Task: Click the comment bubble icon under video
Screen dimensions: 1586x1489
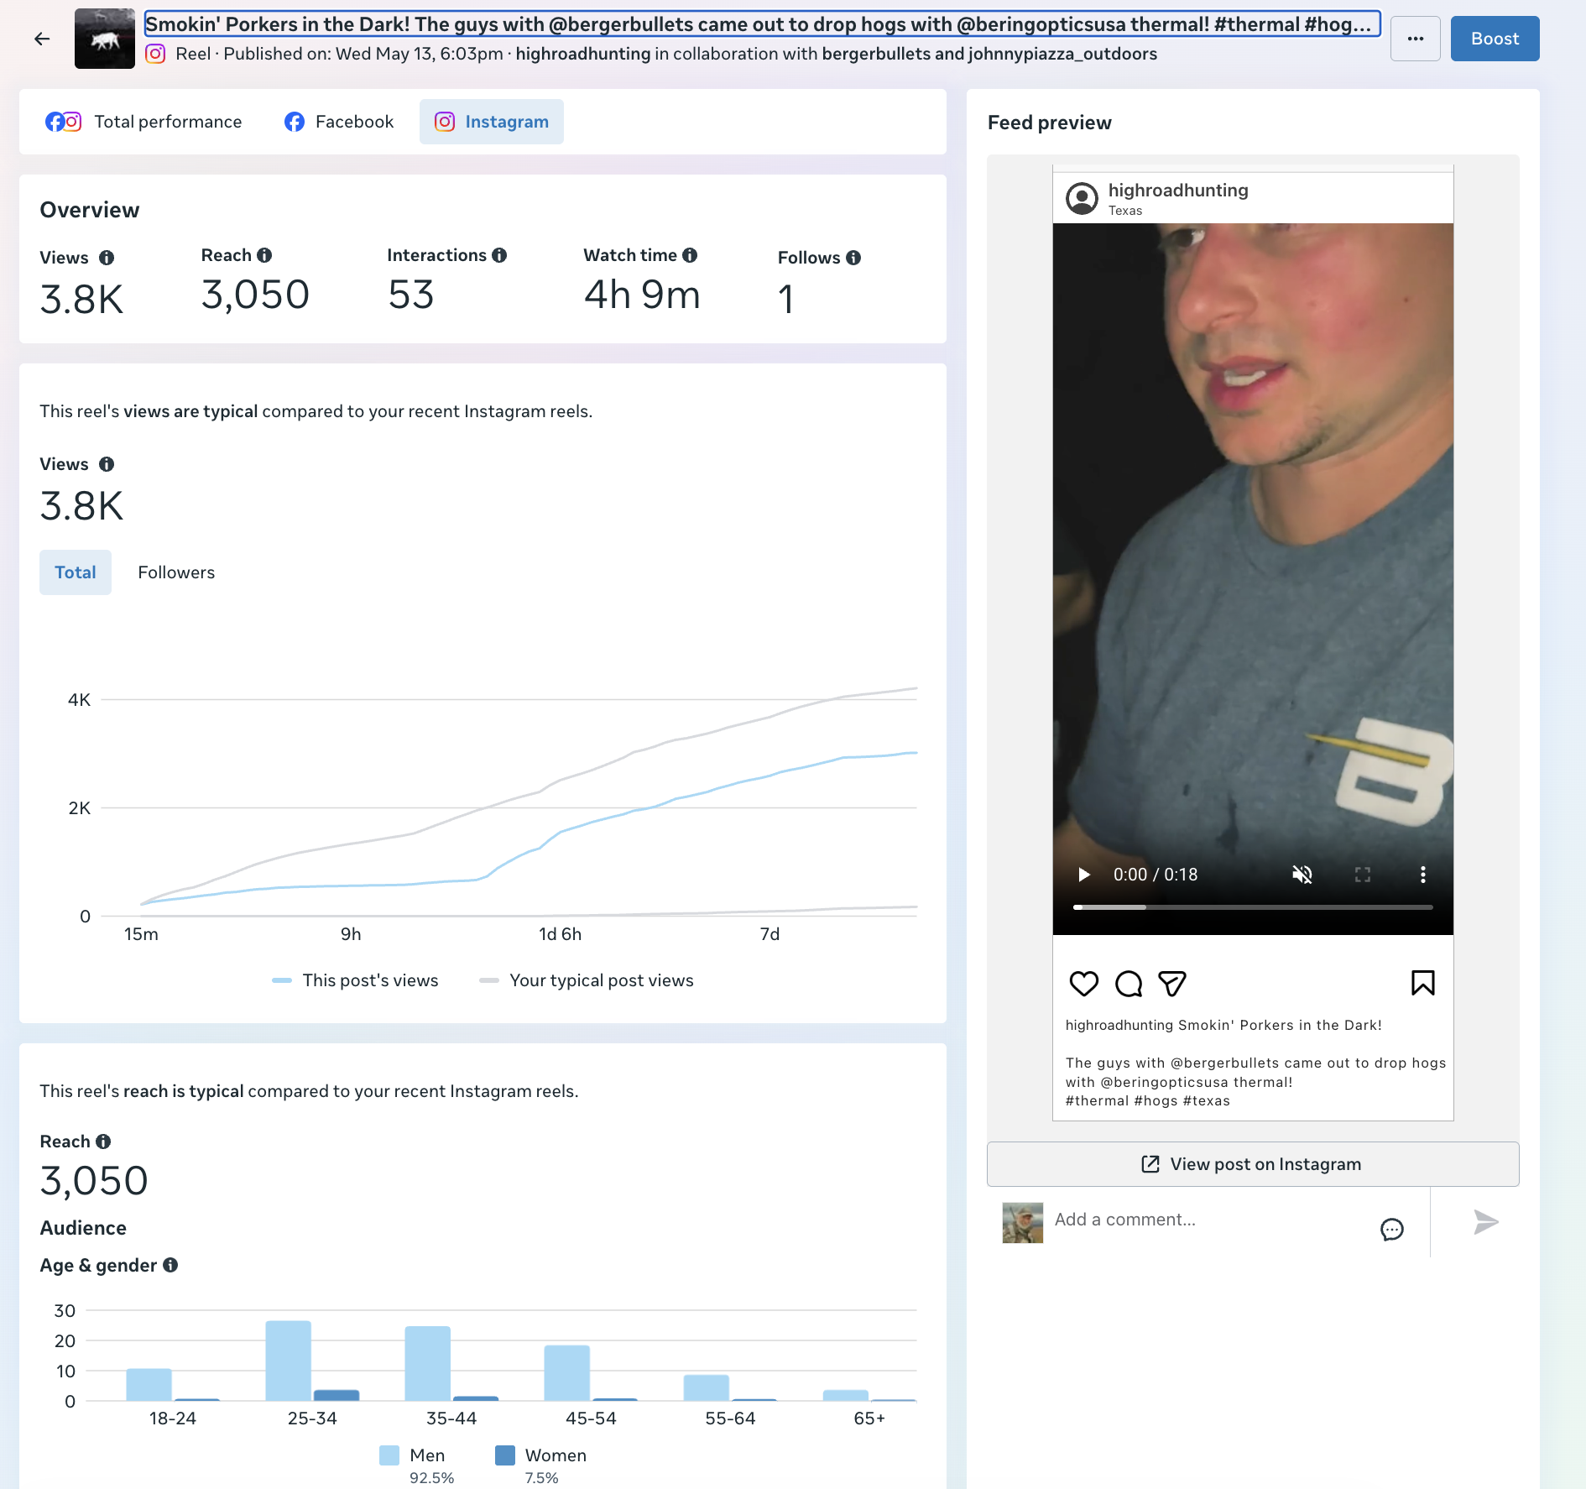Action: [1129, 983]
